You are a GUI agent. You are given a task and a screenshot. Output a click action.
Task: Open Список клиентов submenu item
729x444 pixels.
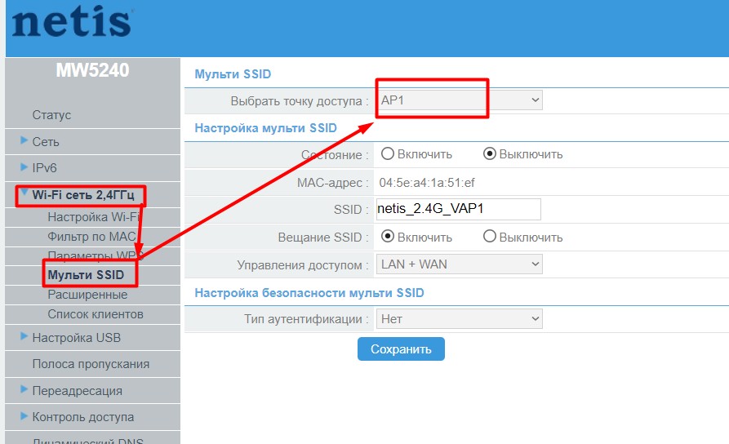pyautogui.click(x=96, y=314)
